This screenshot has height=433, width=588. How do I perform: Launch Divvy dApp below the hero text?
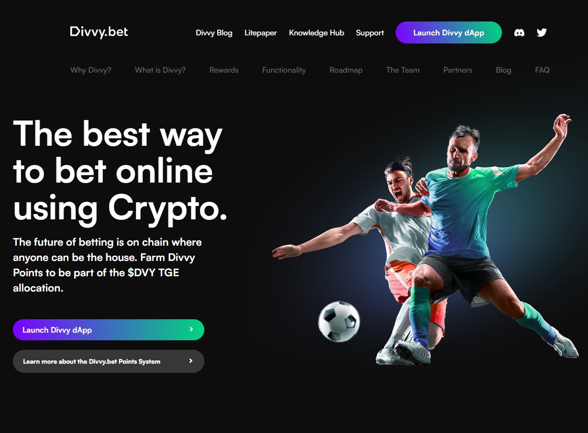109,330
